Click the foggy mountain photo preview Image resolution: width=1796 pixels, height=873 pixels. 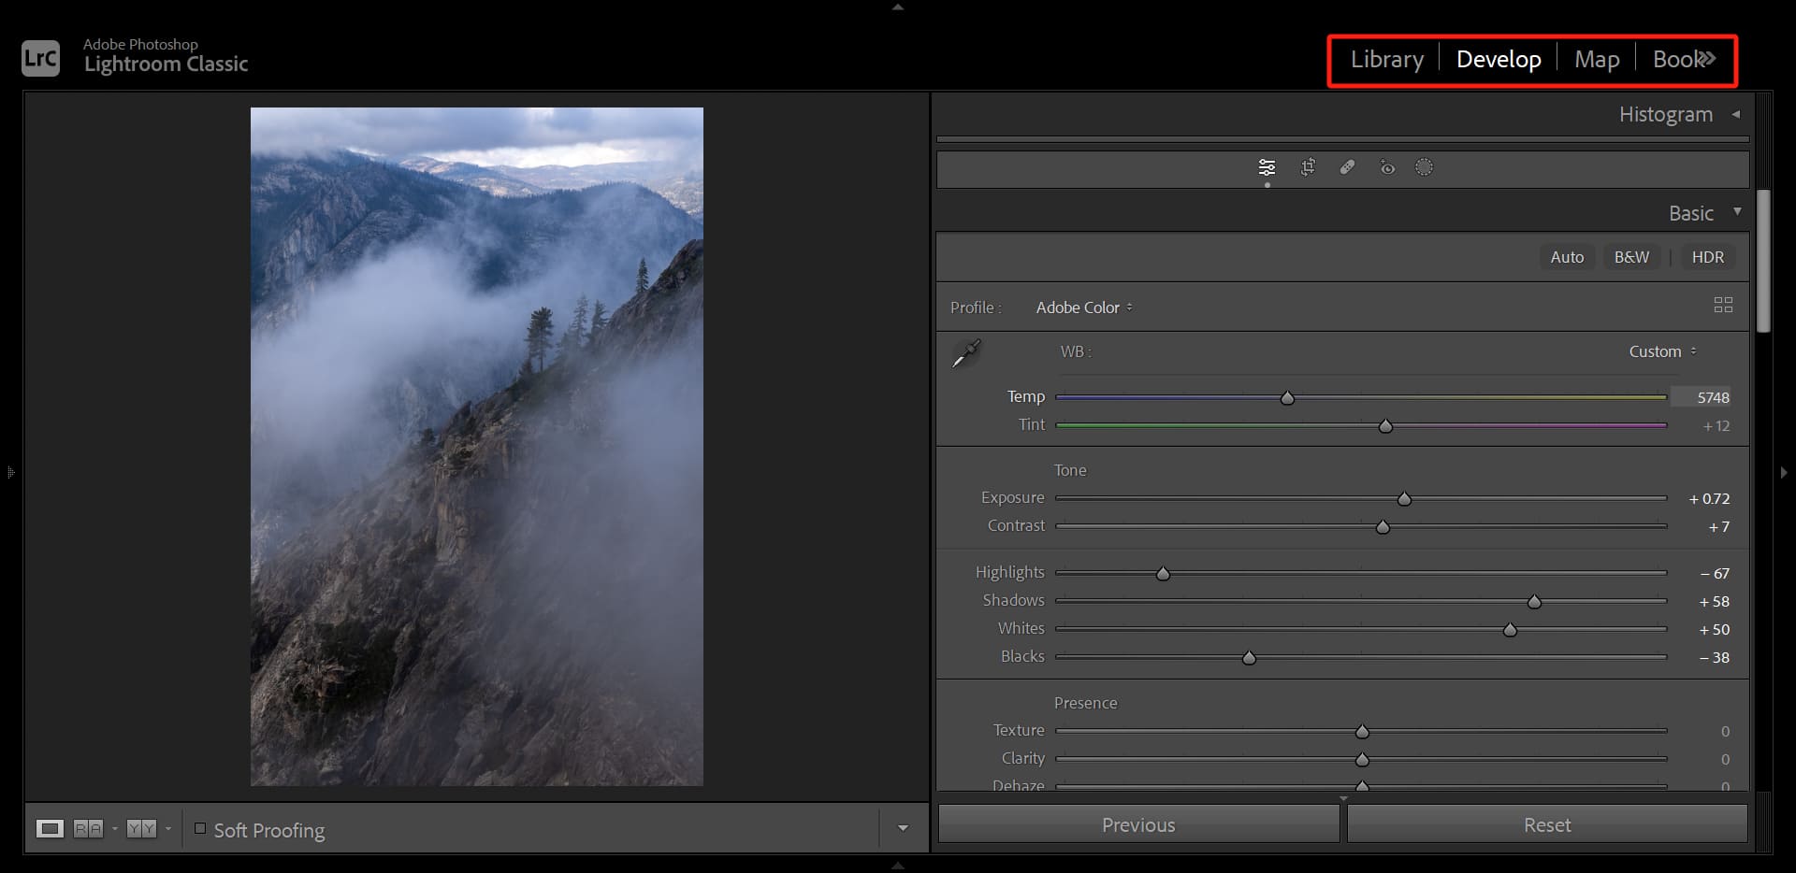tap(476, 446)
